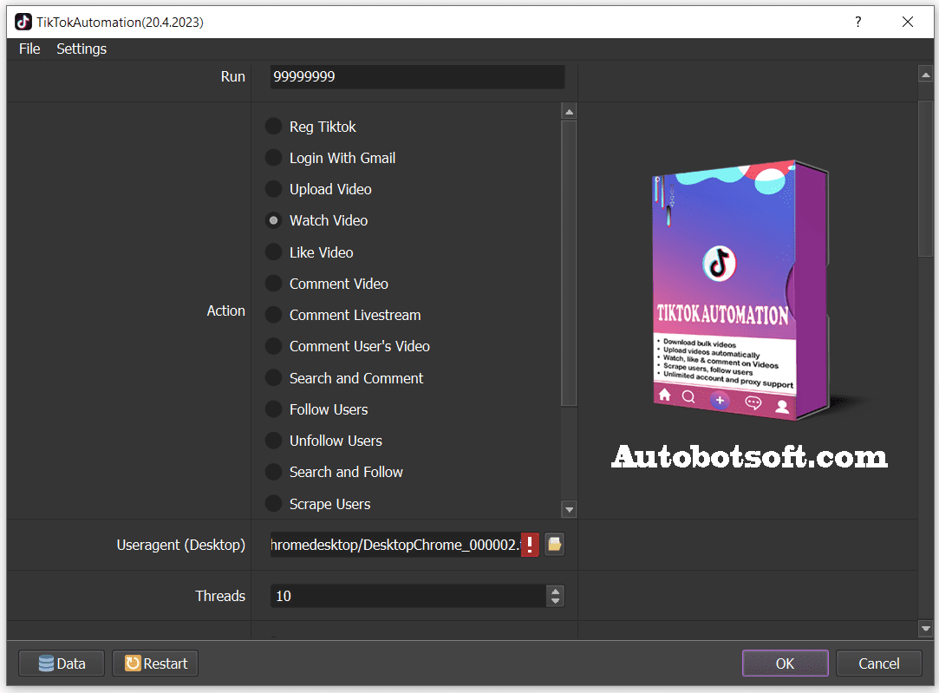The image size is (939, 693).
Task: Click the Cancel button
Action: [x=878, y=664]
